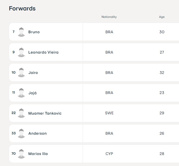The width and height of the screenshot is (179, 166).
Task: Open the Jajá player name link
Action: point(33,93)
